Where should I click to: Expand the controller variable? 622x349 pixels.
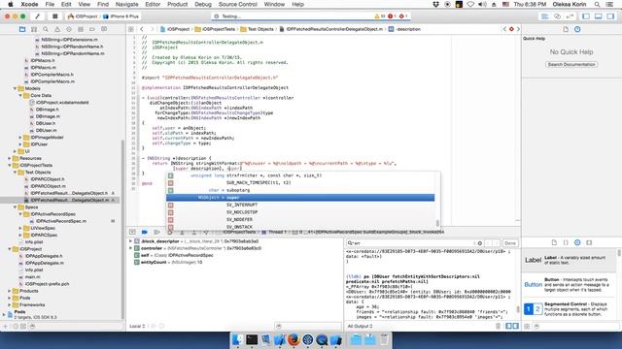pyautogui.click(x=130, y=248)
